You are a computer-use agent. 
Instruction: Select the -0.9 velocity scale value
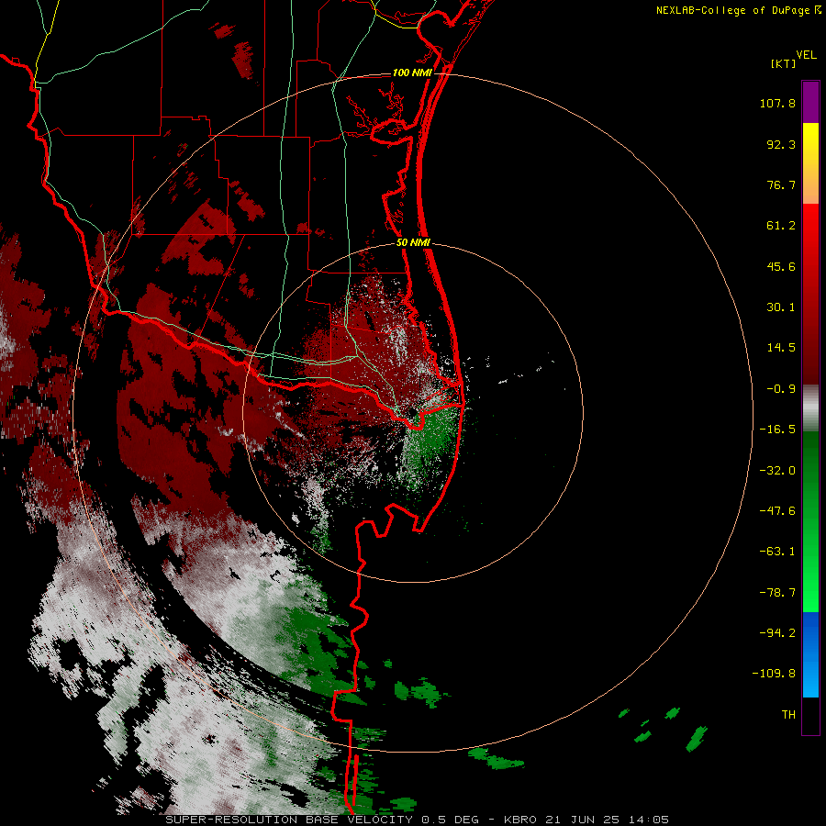781,389
